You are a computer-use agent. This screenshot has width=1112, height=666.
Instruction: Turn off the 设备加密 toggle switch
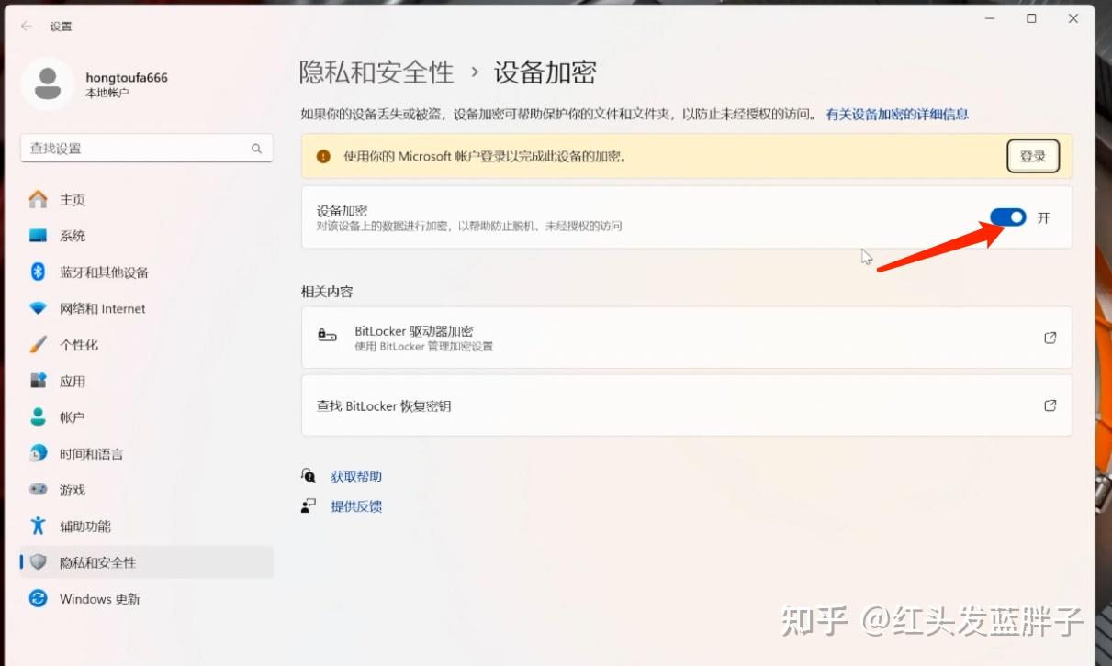[x=1007, y=217]
